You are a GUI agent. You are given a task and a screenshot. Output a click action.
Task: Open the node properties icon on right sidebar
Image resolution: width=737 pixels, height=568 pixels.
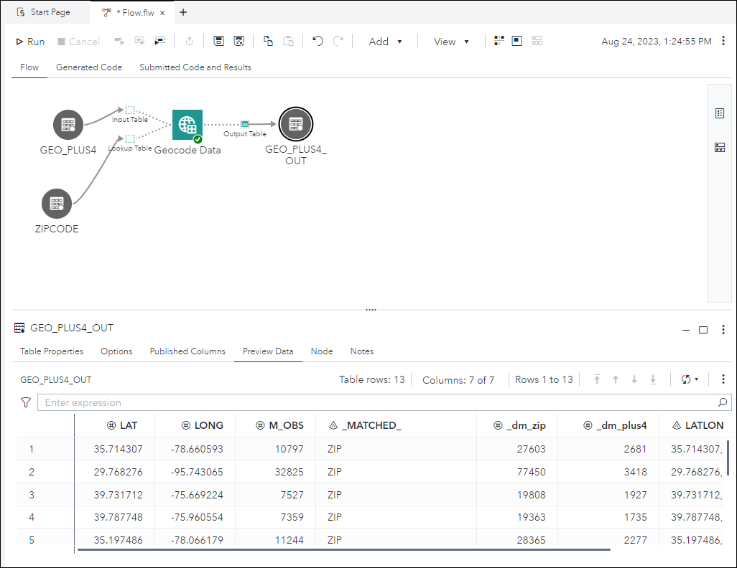click(719, 113)
